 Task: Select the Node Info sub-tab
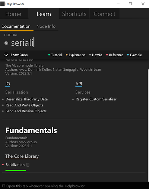46,26
